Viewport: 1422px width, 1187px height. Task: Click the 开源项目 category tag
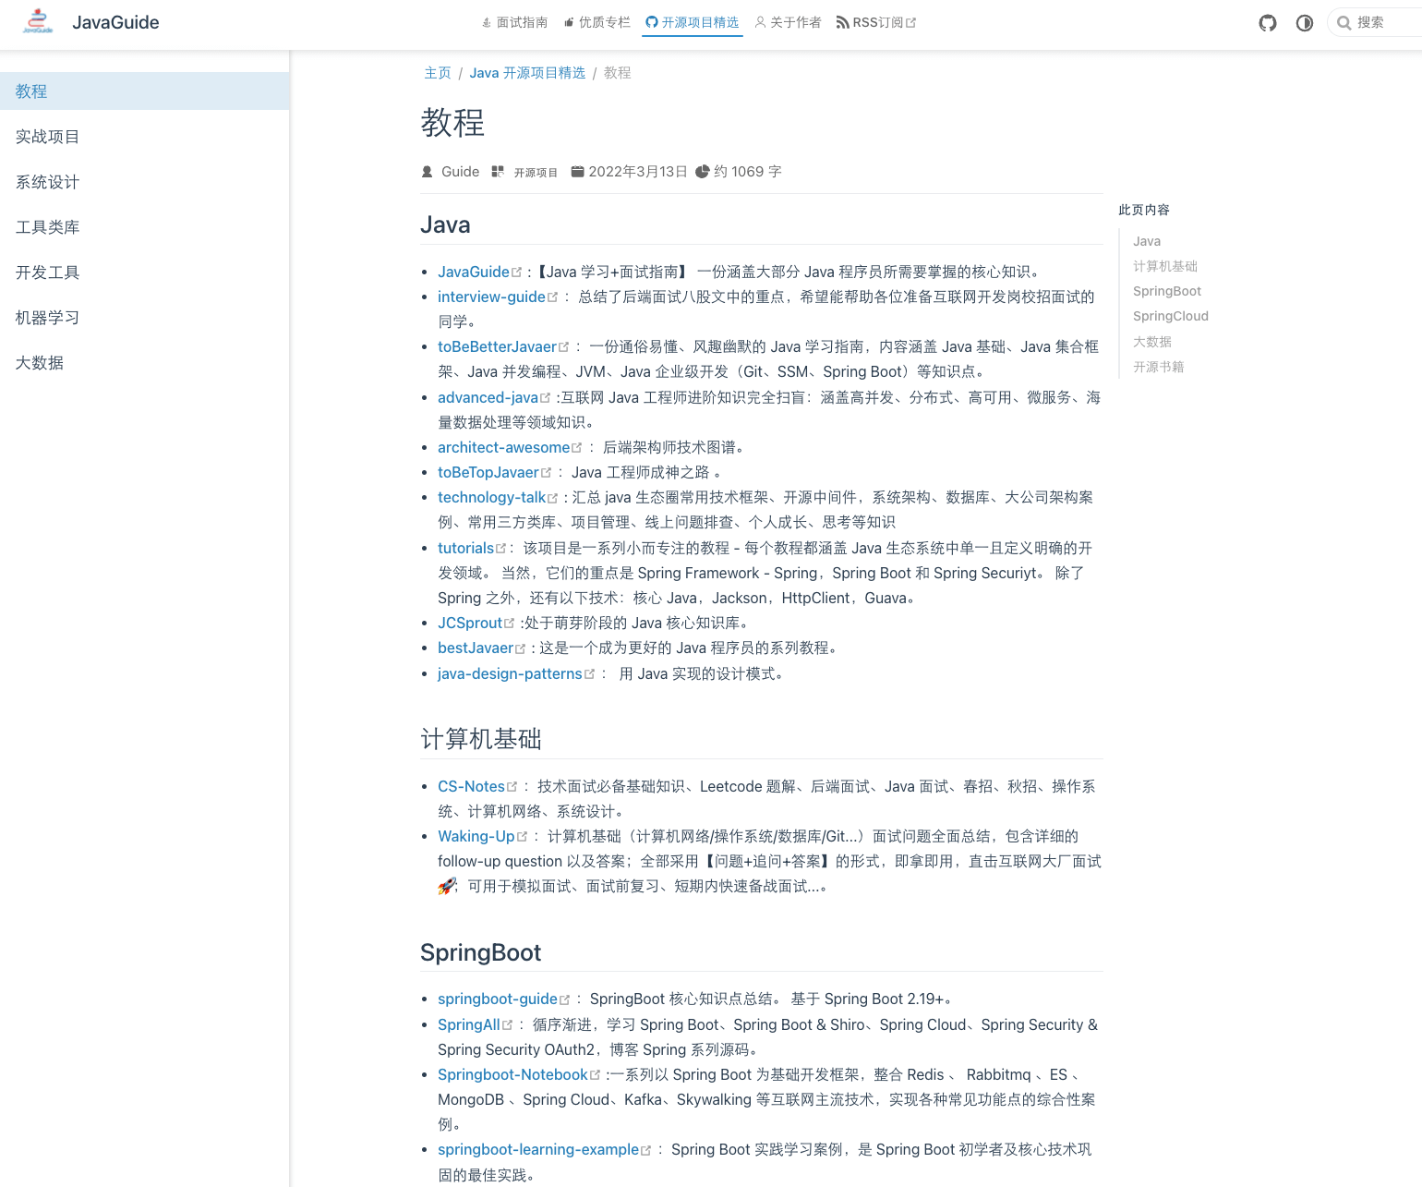(x=536, y=173)
